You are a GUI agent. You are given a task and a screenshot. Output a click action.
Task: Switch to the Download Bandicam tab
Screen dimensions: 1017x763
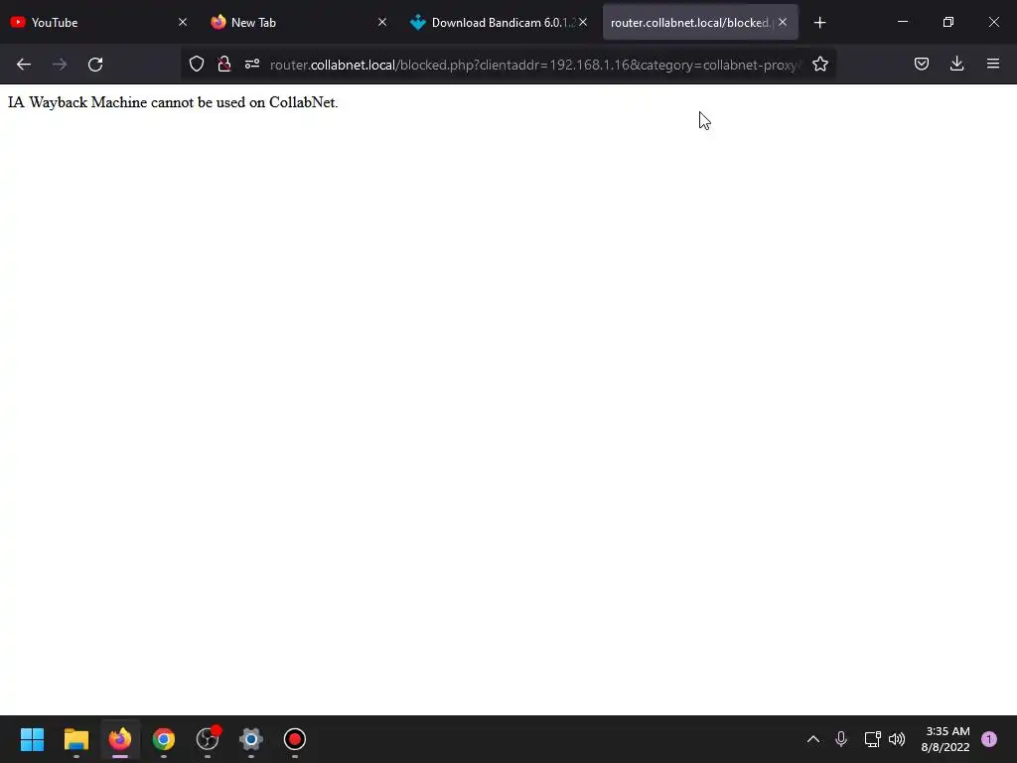[x=498, y=22]
